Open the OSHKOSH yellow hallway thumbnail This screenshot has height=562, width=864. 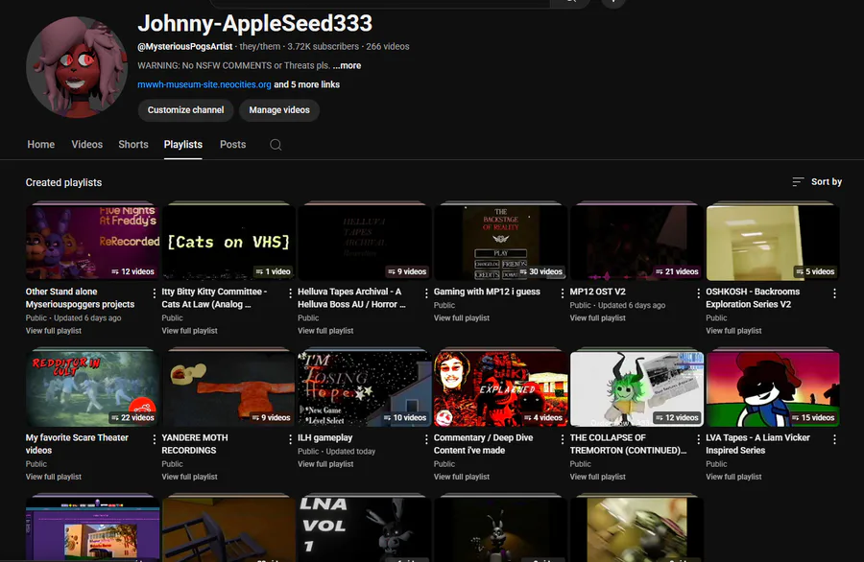(773, 243)
